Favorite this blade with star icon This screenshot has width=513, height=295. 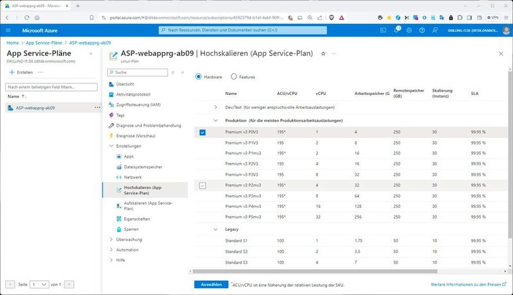pos(323,53)
